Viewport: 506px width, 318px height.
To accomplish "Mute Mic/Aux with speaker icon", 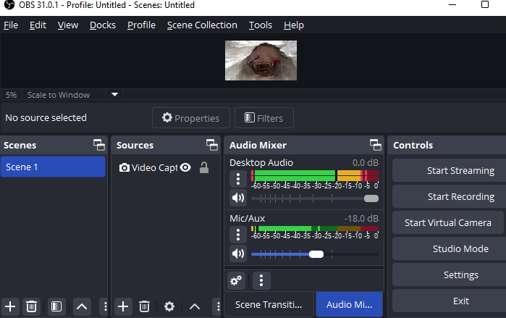I will pos(238,254).
